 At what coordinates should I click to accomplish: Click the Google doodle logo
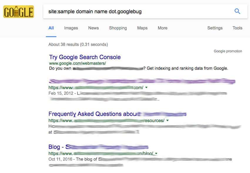coord(19,11)
